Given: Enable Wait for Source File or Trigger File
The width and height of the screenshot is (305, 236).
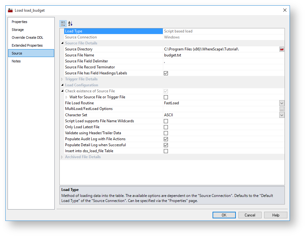Looking at the screenshot, I should [166, 97].
